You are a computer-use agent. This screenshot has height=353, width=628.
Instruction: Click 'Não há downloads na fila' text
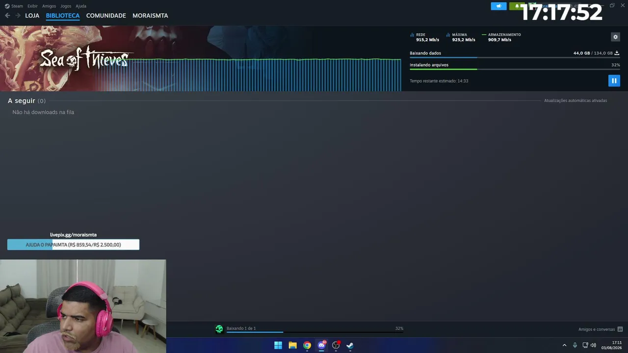[x=43, y=112]
